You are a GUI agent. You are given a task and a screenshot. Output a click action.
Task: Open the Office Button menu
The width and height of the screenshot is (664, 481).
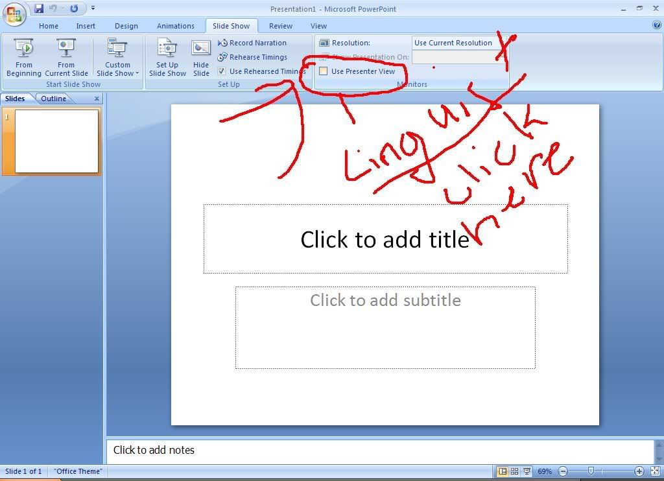[x=14, y=14]
